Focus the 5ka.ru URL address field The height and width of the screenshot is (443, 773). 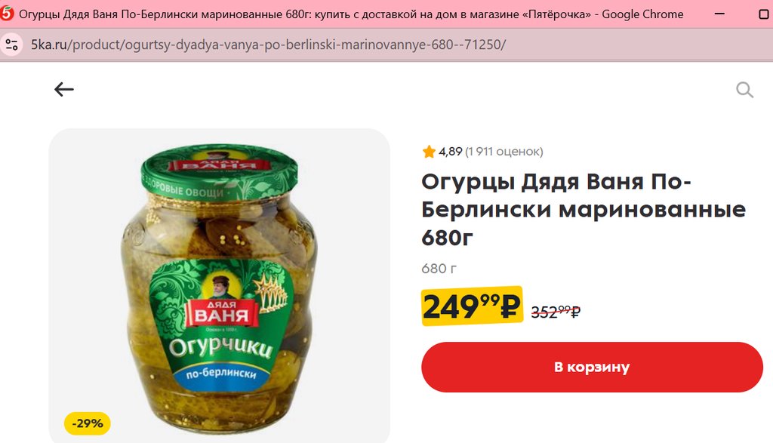point(269,45)
